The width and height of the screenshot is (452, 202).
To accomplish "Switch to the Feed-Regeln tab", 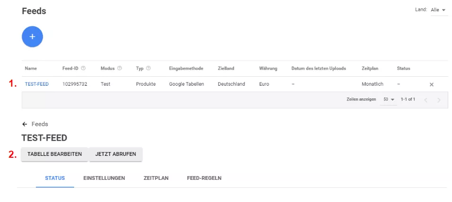I will pyautogui.click(x=204, y=178).
